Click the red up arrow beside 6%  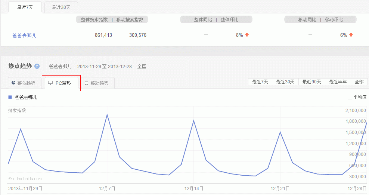(x=351, y=35)
